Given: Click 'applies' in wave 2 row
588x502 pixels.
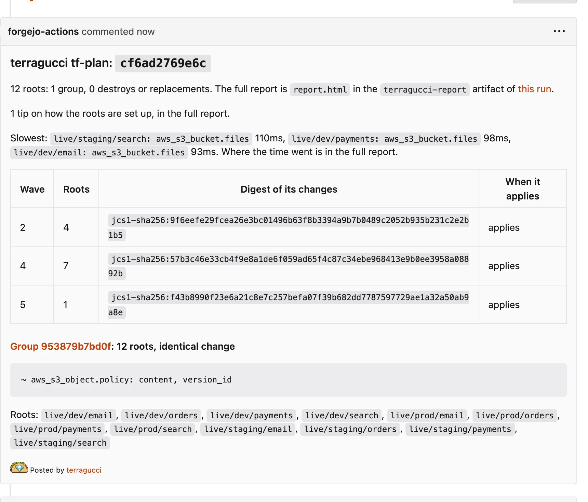Looking at the screenshot, I should (x=504, y=227).
